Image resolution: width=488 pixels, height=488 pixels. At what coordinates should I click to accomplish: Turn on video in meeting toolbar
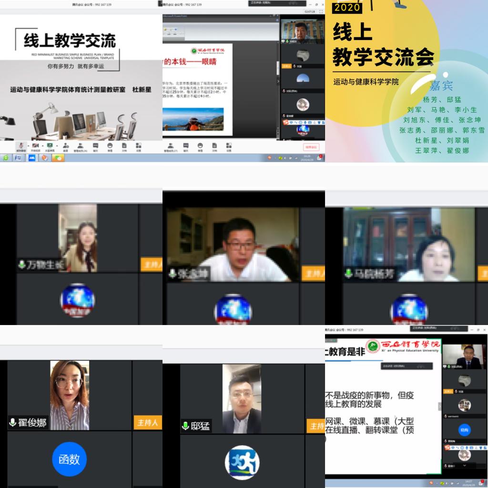point(35,145)
